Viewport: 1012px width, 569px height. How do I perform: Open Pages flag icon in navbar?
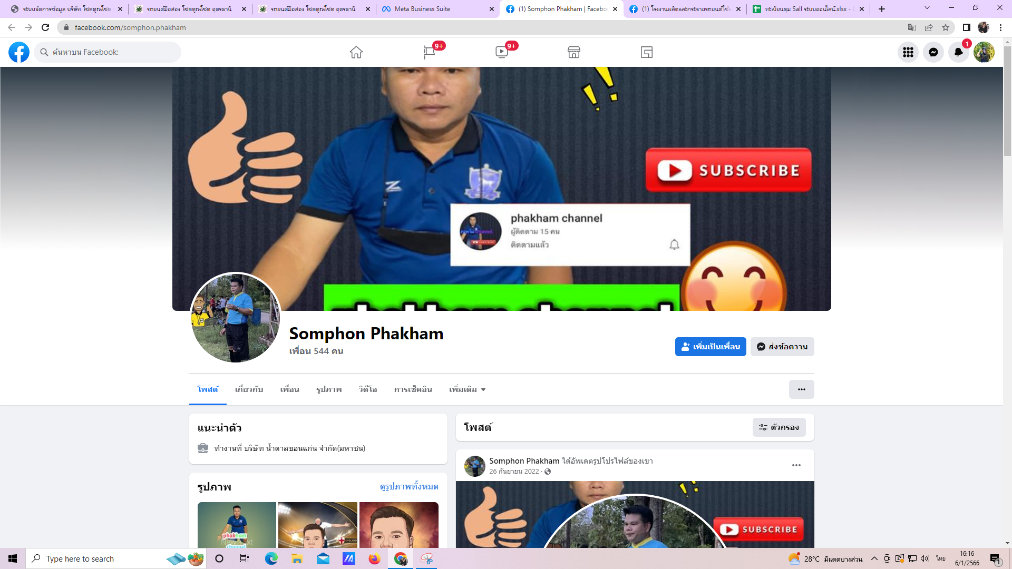tap(429, 52)
